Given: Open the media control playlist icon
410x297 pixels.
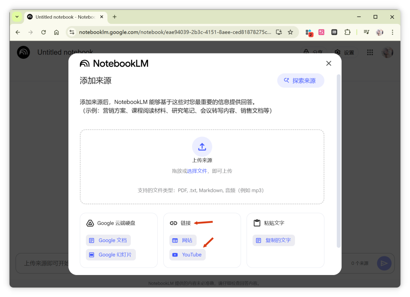Looking at the screenshot, I should pos(366,32).
